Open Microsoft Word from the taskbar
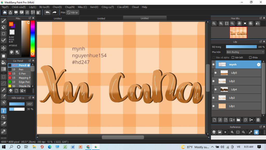This screenshot has height=150, width=266. pos(73,147)
